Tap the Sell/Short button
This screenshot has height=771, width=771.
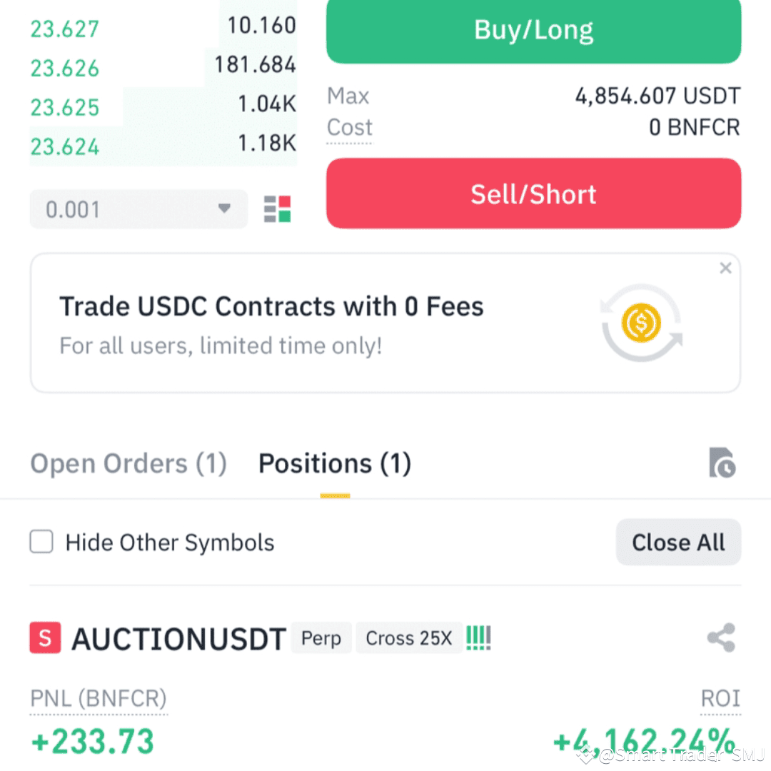click(533, 193)
